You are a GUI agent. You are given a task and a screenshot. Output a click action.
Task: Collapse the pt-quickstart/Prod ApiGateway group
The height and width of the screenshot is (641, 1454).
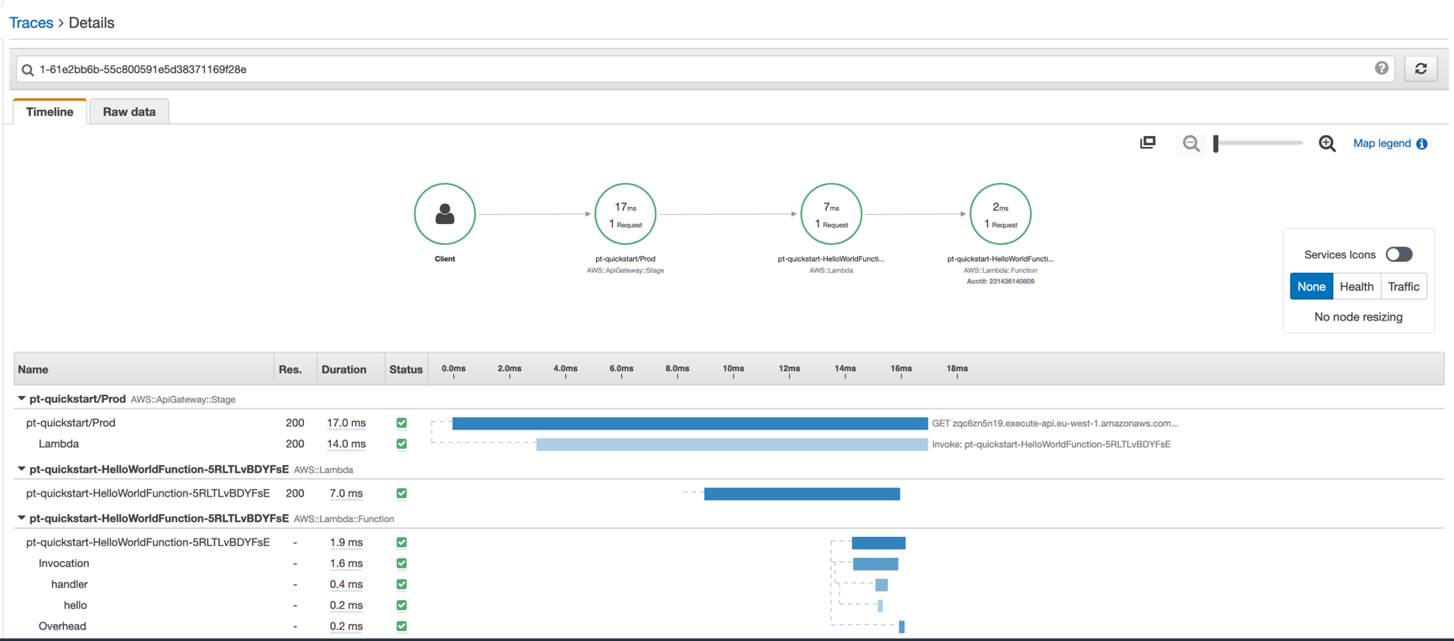coord(22,399)
